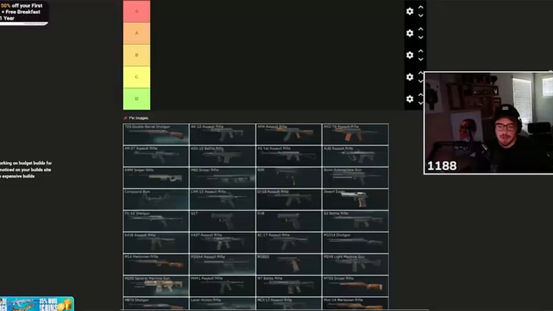Open settings gear for the A tier row
This screenshot has width=553, height=311.
[x=409, y=33]
